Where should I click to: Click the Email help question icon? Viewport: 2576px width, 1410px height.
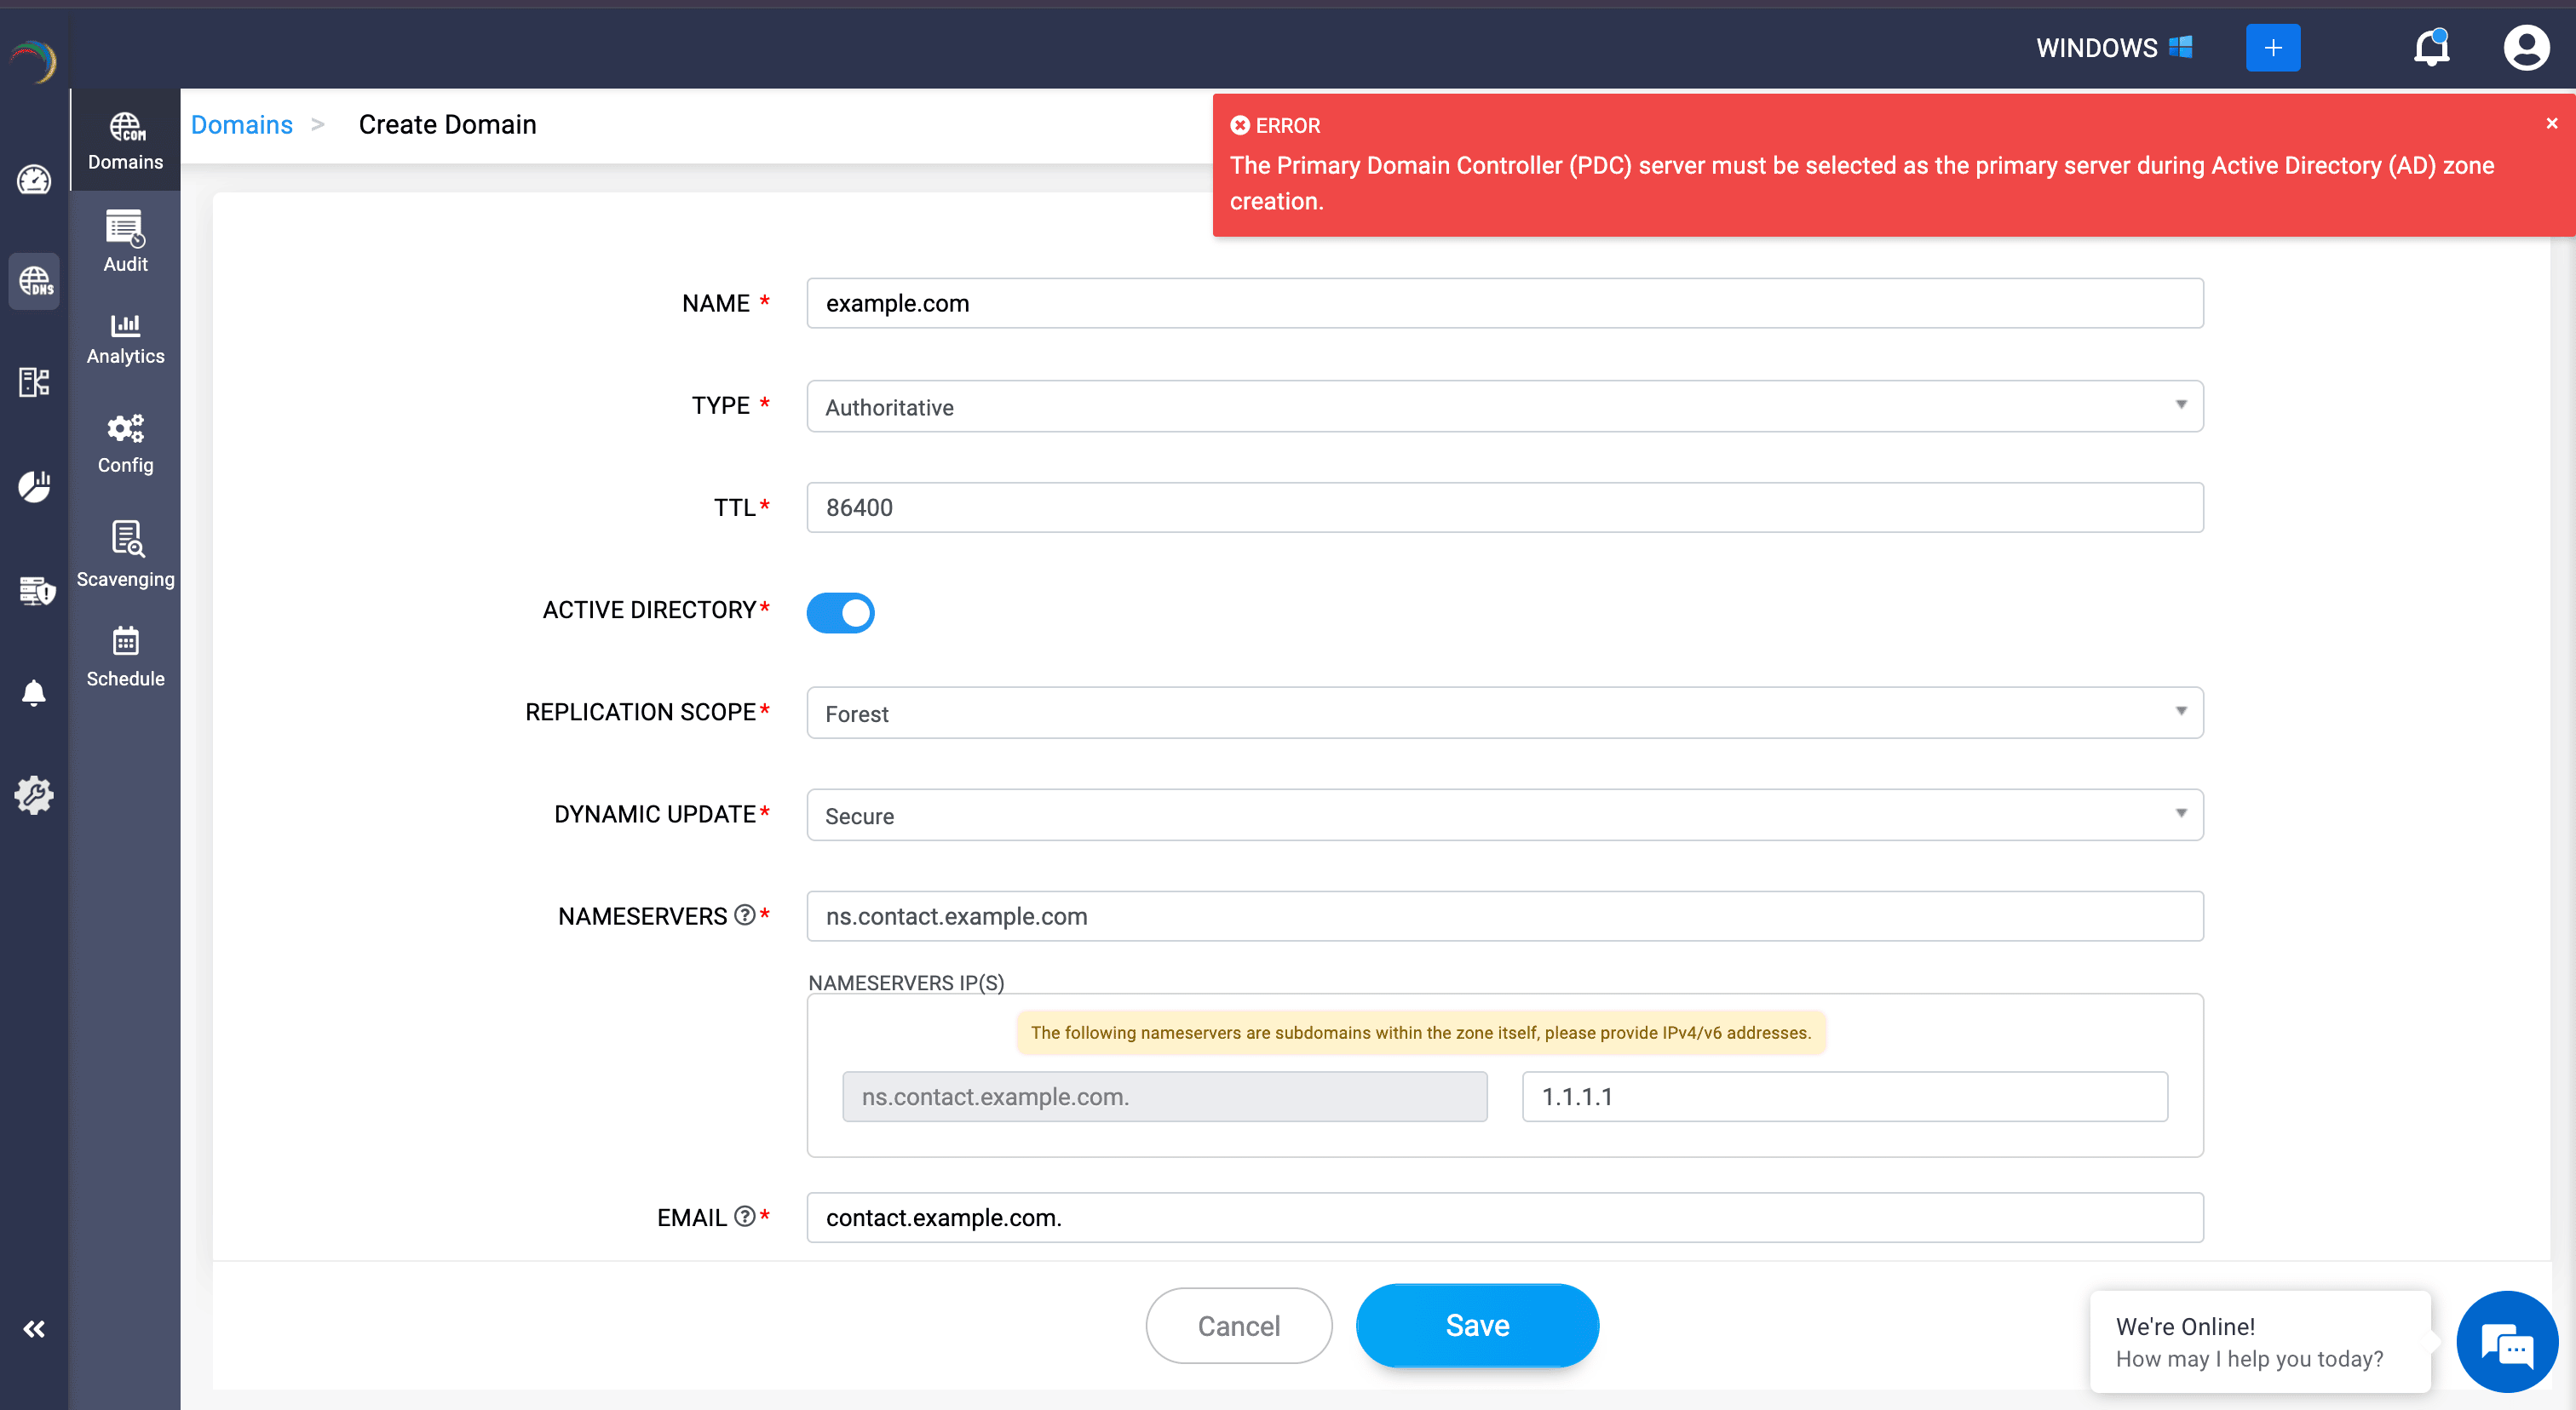[x=744, y=1216]
